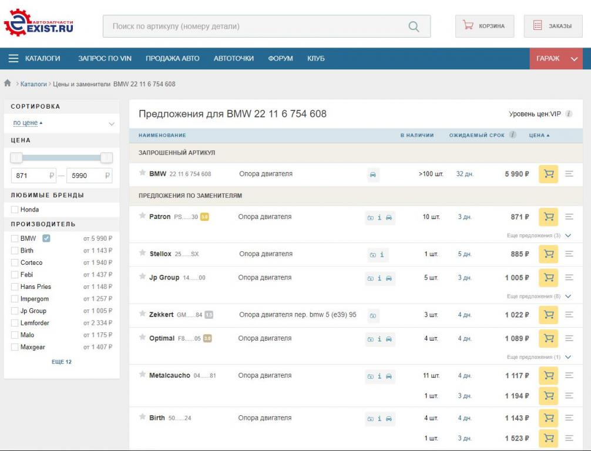
Task: Open ЗАПРОС ПО VIN menu item
Action: click(x=105, y=58)
